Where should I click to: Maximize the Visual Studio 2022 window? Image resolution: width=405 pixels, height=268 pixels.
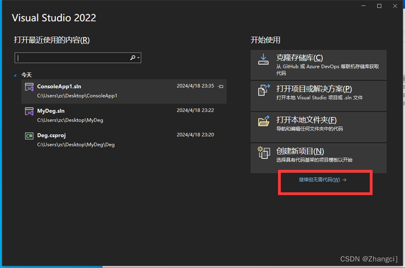click(x=379, y=6)
